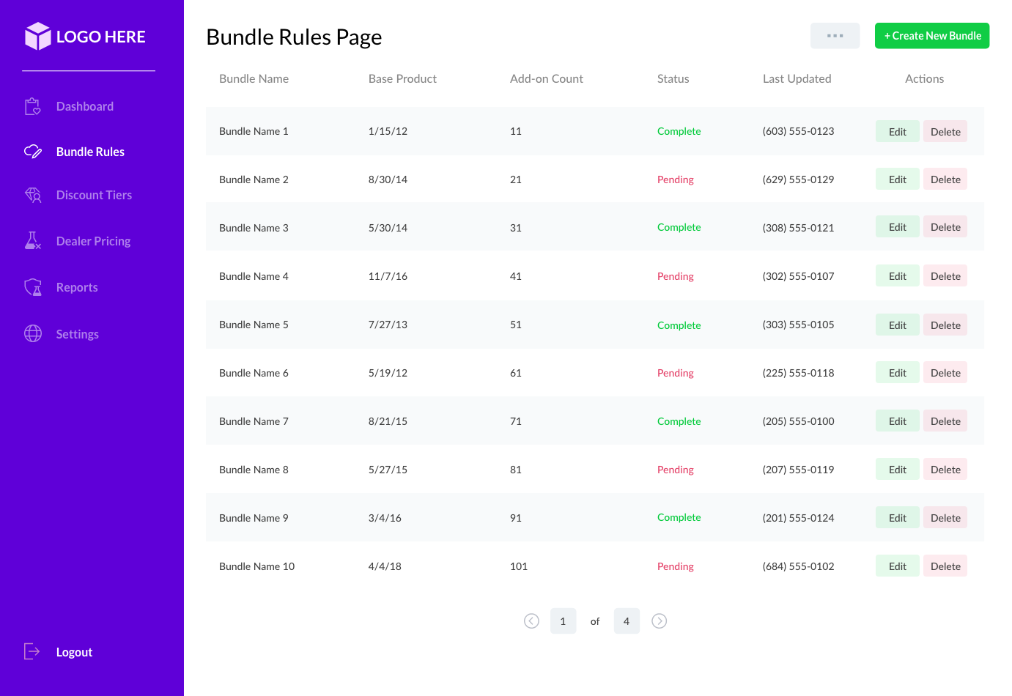This screenshot has width=1012, height=696.
Task: Open the three-dots more options menu
Action: point(835,36)
